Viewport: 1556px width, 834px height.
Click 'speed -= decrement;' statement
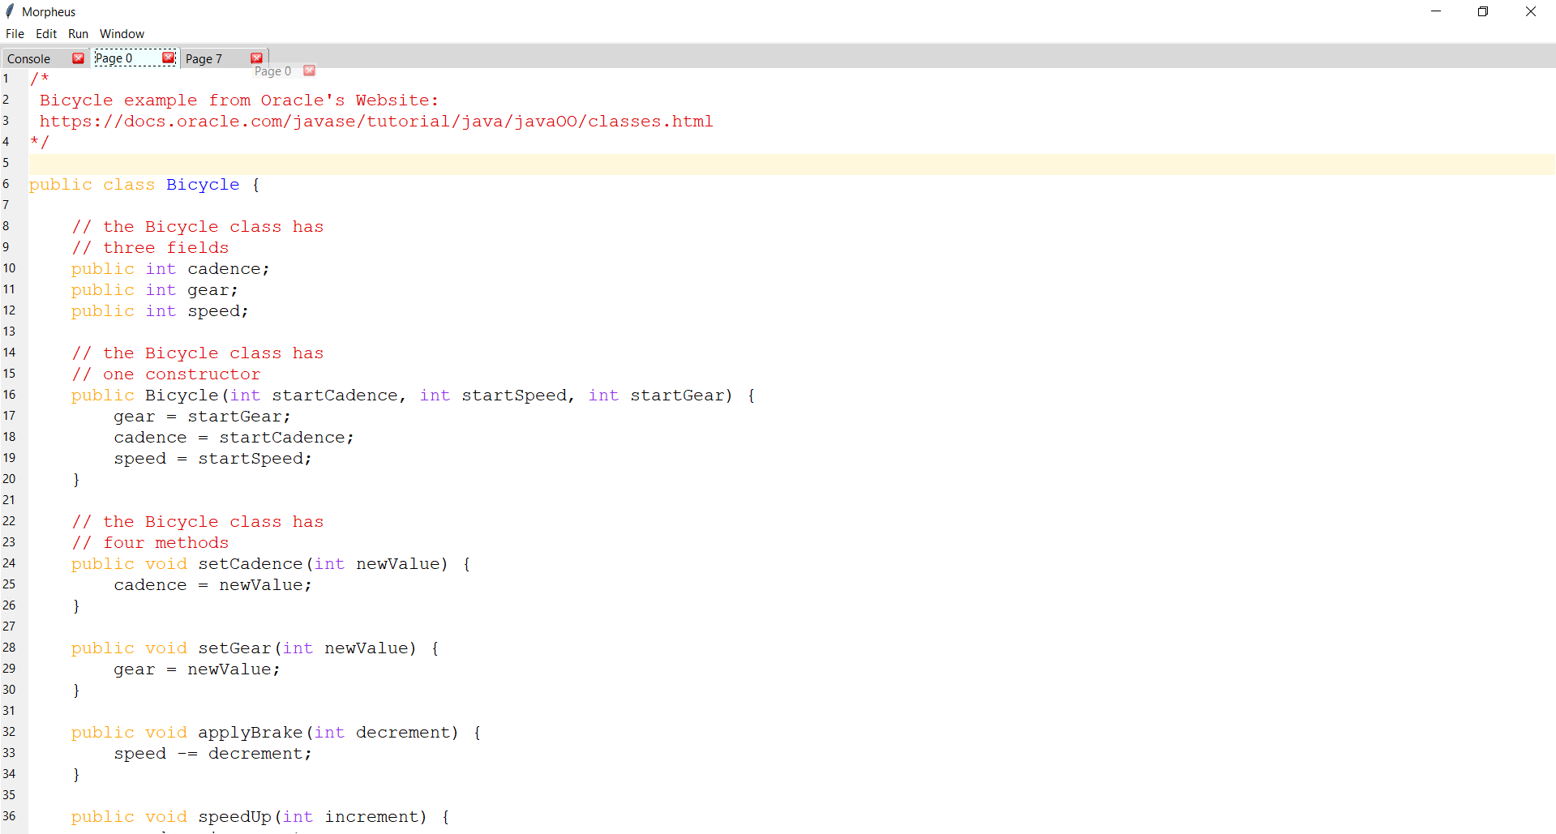click(x=212, y=754)
